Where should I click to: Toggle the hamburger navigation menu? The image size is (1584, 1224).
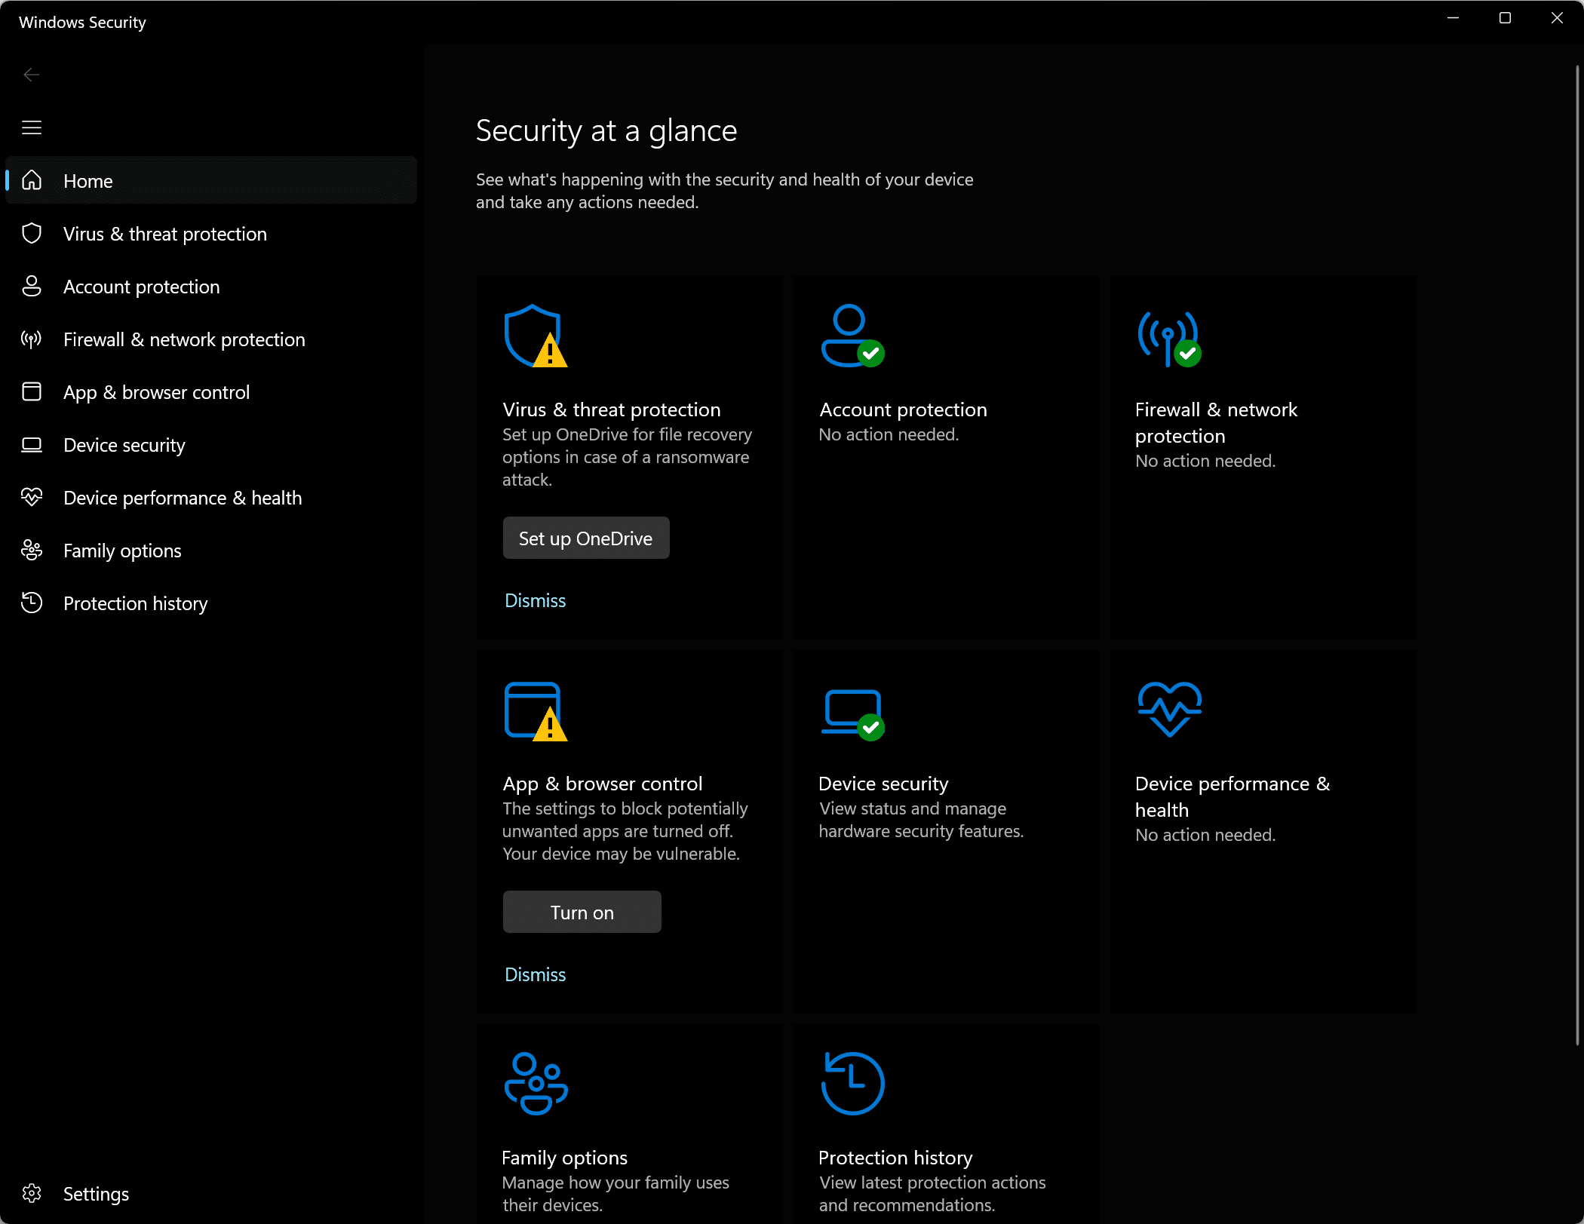tap(31, 127)
